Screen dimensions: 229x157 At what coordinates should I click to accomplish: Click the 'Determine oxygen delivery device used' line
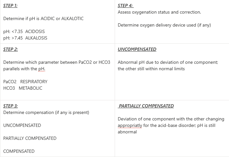(164, 25)
